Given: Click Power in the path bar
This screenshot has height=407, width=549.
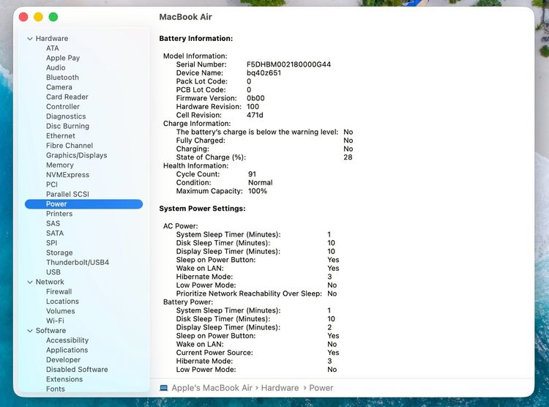Looking at the screenshot, I should click(x=321, y=388).
